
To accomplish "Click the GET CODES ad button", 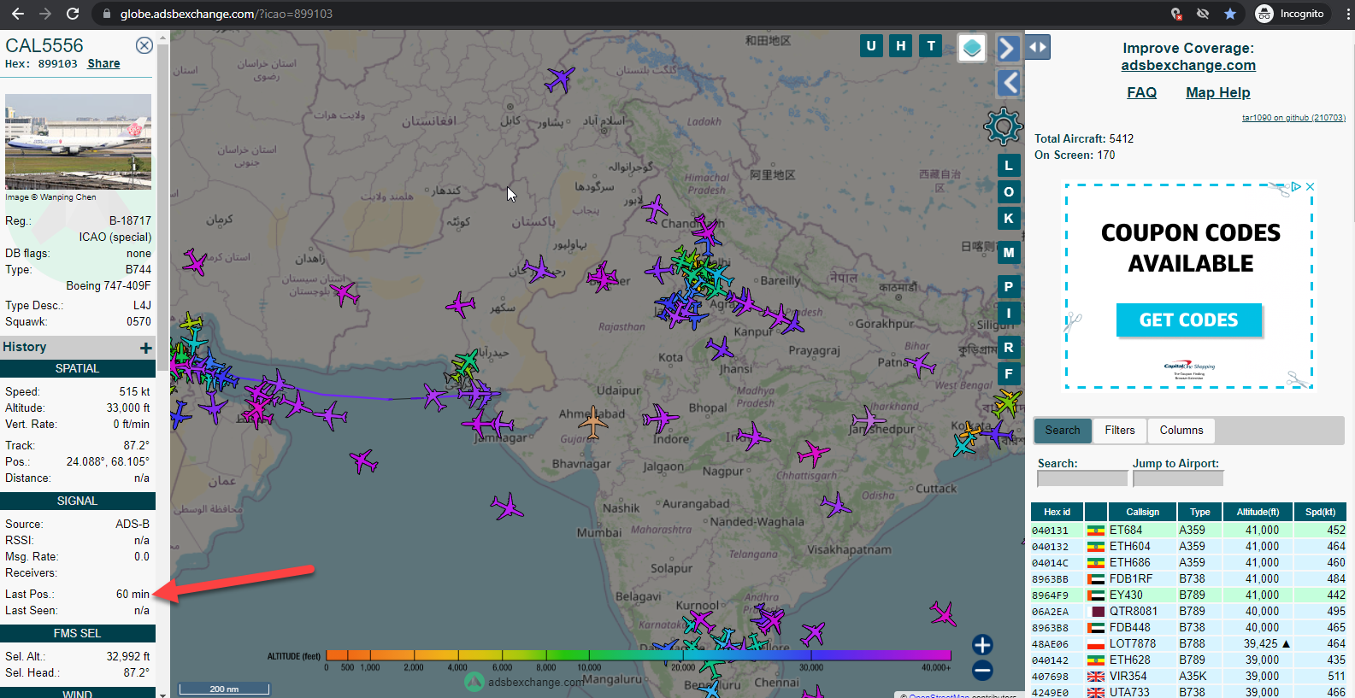I will (x=1188, y=320).
